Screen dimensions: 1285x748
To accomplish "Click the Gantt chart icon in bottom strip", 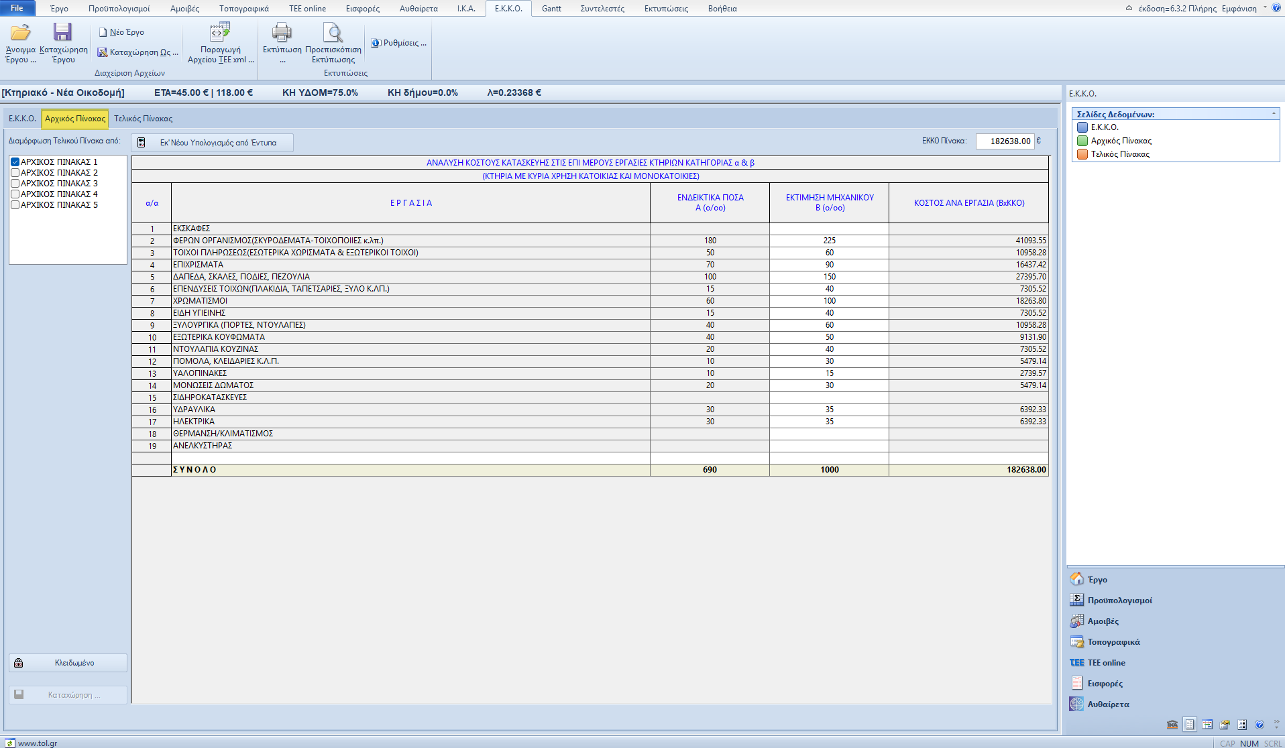I will [1207, 725].
